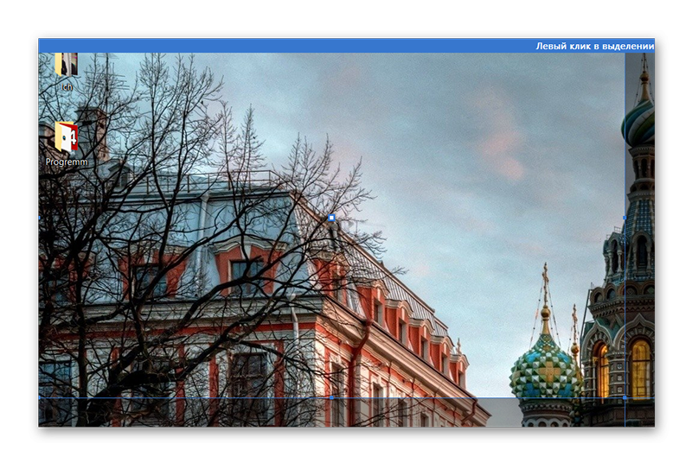Click the bottom-edge midpoint selection handle
692x463 pixels.
[331, 398]
